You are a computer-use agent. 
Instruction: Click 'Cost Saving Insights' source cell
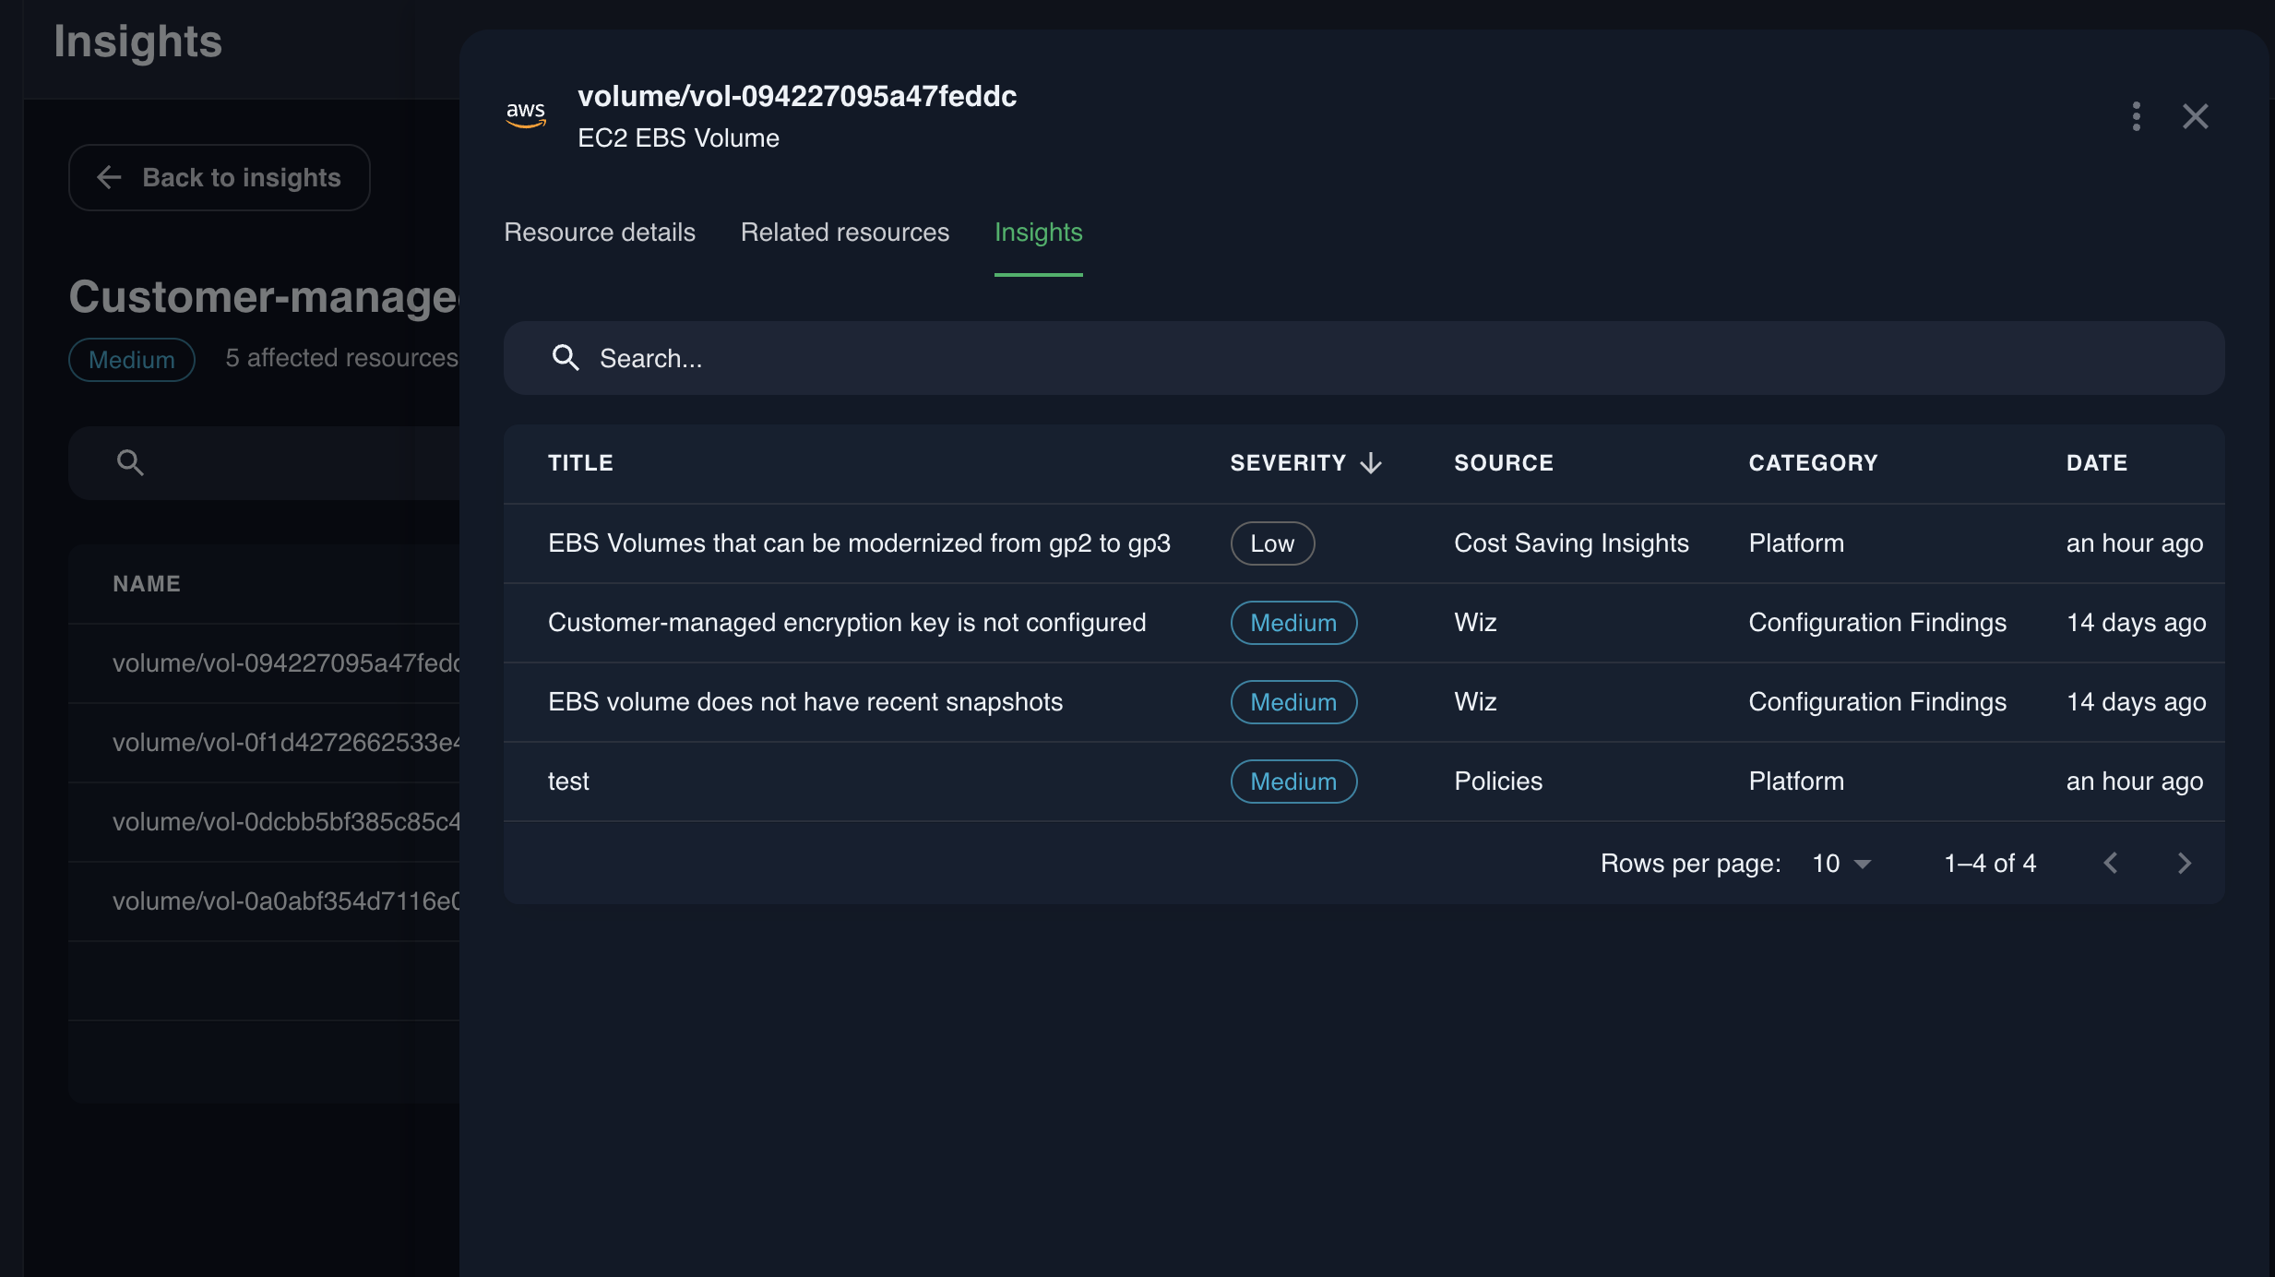click(x=1571, y=543)
